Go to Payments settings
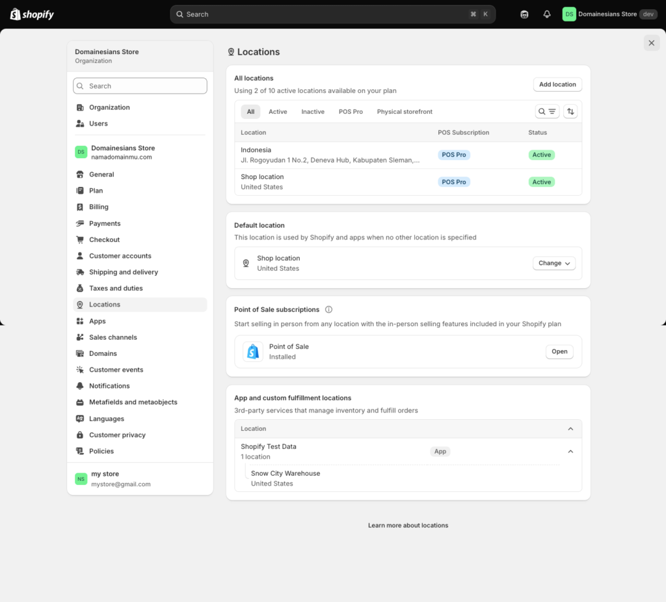This screenshot has height=602, width=666. (140, 223)
